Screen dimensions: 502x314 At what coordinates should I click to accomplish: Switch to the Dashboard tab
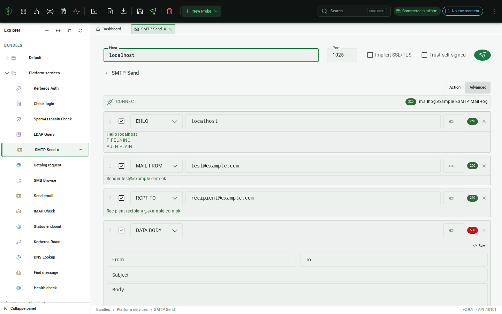[108, 29]
